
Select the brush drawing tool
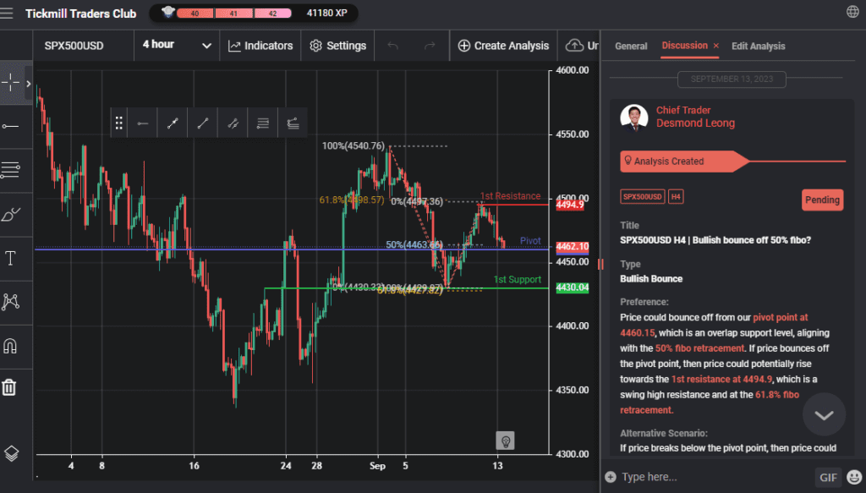tap(10, 214)
